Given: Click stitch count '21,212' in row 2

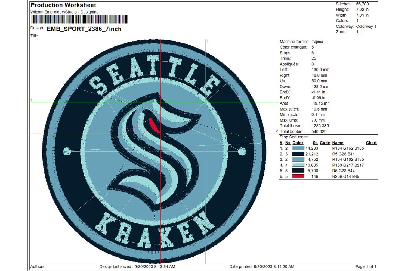Looking at the screenshot, I should 312,154.
